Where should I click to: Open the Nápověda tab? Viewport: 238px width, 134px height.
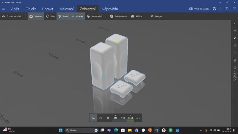click(110, 9)
